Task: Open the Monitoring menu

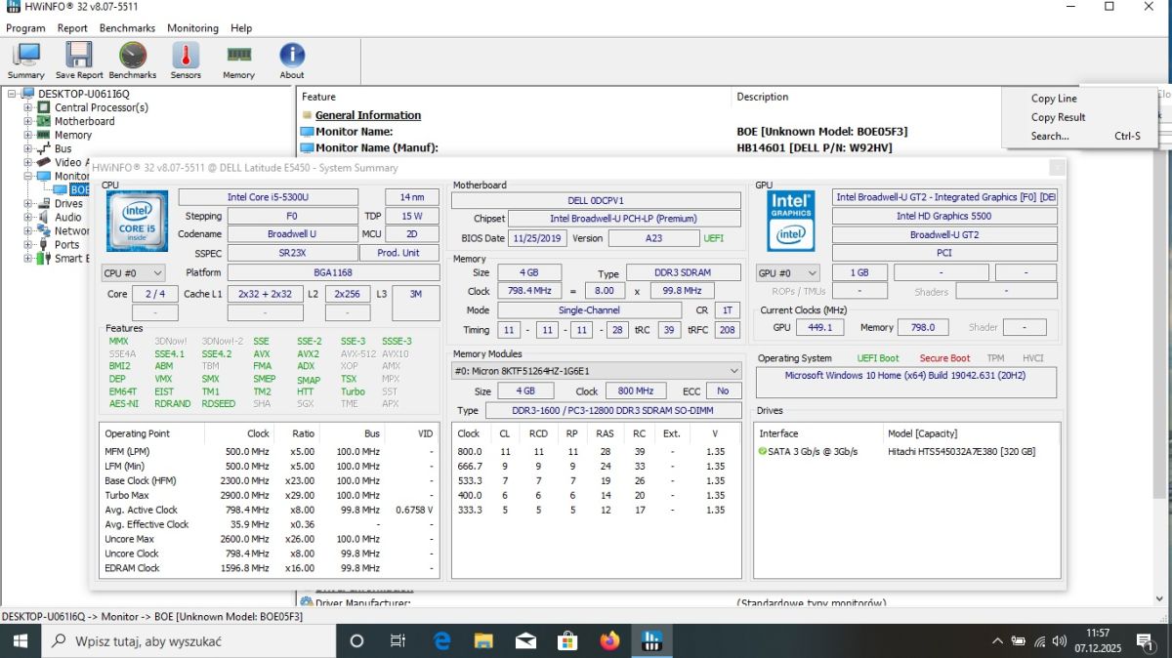Action: point(192,28)
